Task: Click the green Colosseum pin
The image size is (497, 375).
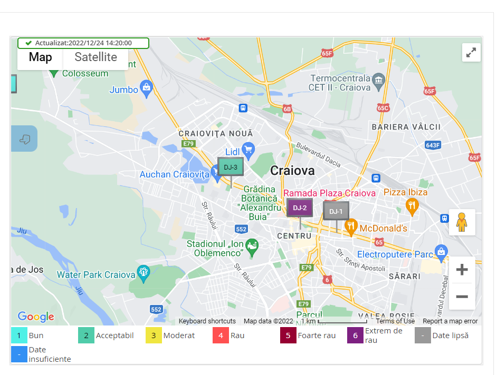Action: tap(54, 73)
